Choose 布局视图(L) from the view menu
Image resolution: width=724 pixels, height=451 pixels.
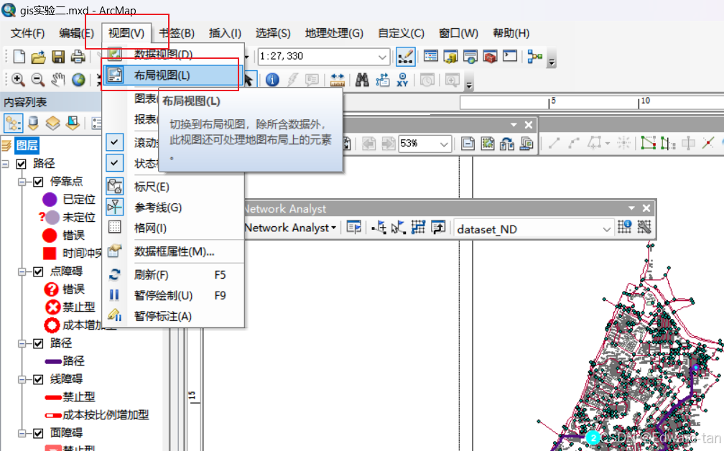(x=172, y=75)
